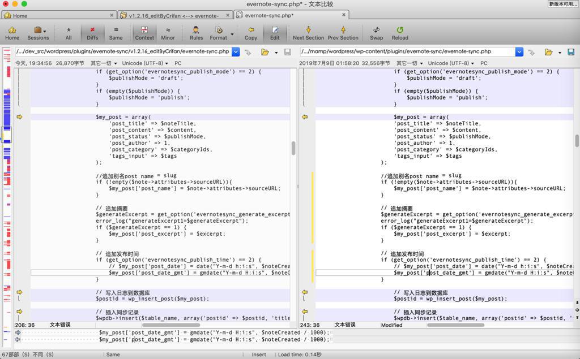The image size is (580, 359).
Task: Click the Home toolbar icon
Action: point(12,33)
